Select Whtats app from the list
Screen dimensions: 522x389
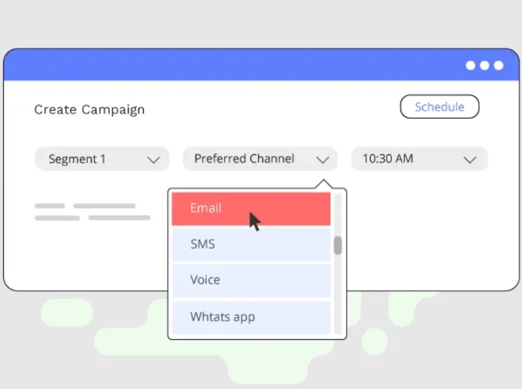(x=251, y=317)
